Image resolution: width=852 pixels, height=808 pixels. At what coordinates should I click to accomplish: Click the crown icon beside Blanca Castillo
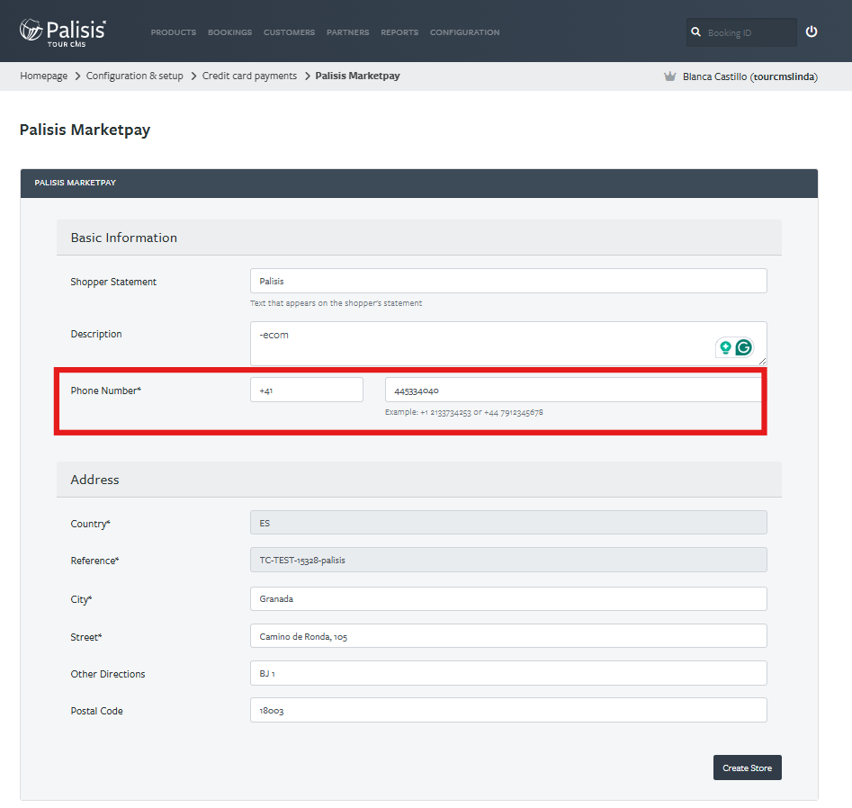(x=669, y=76)
